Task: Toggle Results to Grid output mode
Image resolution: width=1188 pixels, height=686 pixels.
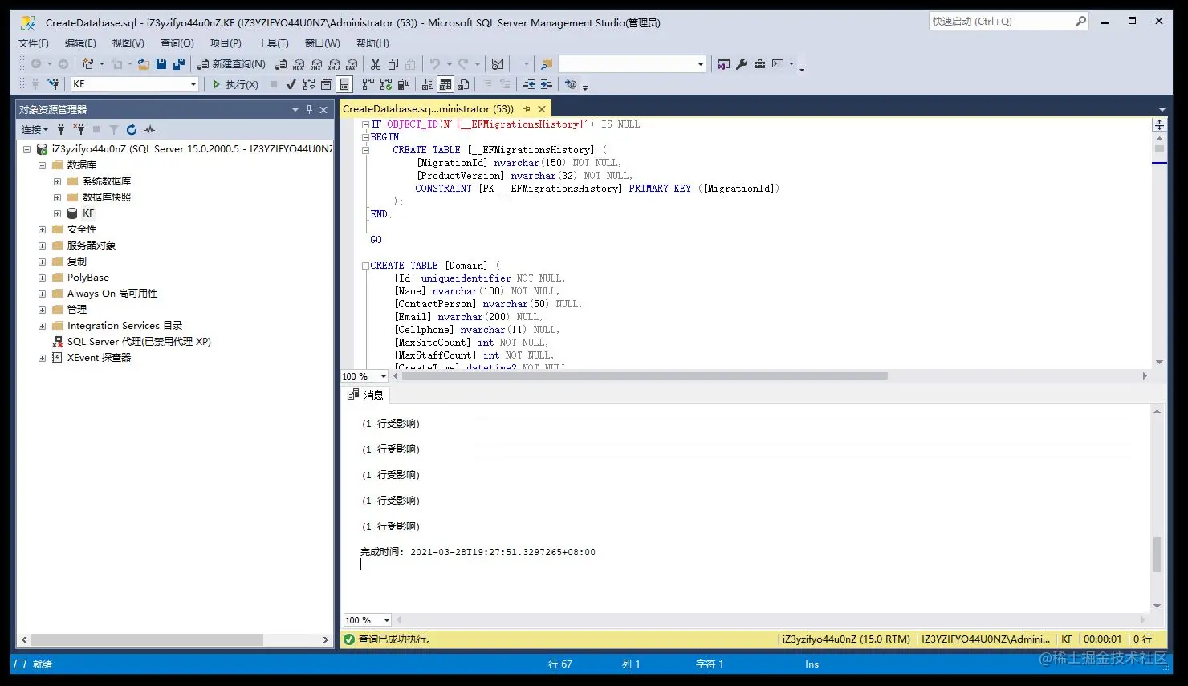Action: click(445, 84)
